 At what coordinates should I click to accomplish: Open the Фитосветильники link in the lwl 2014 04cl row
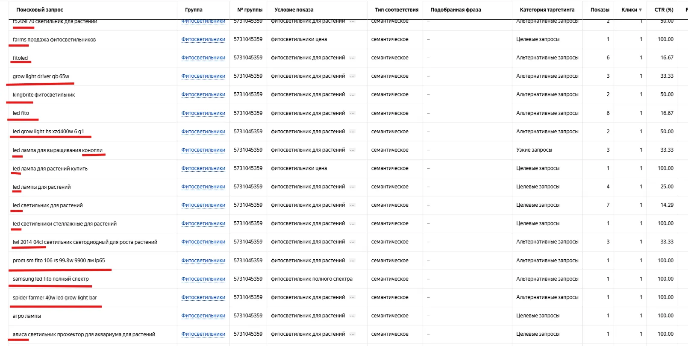click(203, 242)
